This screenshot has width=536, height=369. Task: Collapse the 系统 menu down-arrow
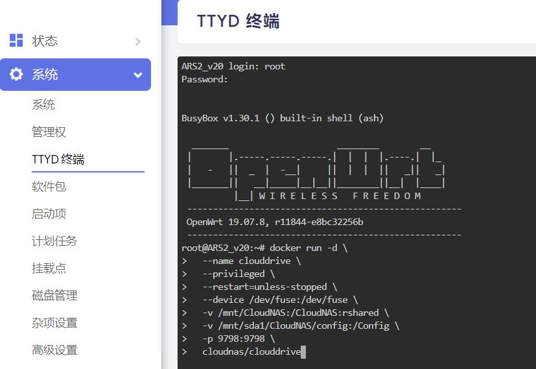138,75
